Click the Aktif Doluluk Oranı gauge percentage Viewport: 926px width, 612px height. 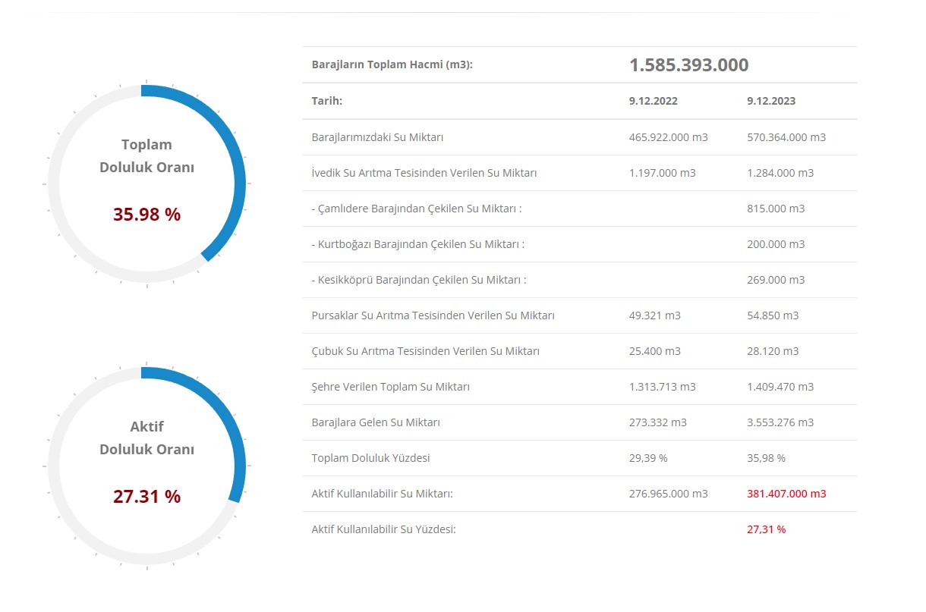pyautogui.click(x=146, y=497)
